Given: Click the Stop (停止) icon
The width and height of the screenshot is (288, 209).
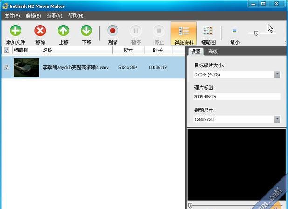Looking at the screenshot, I should point(159,31).
